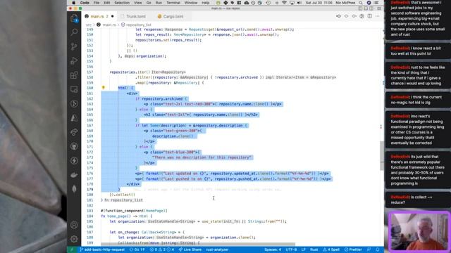Open the More Actions ellipsis in editor toolbar
The image size is (451, 253).
click(x=378, y=16)
